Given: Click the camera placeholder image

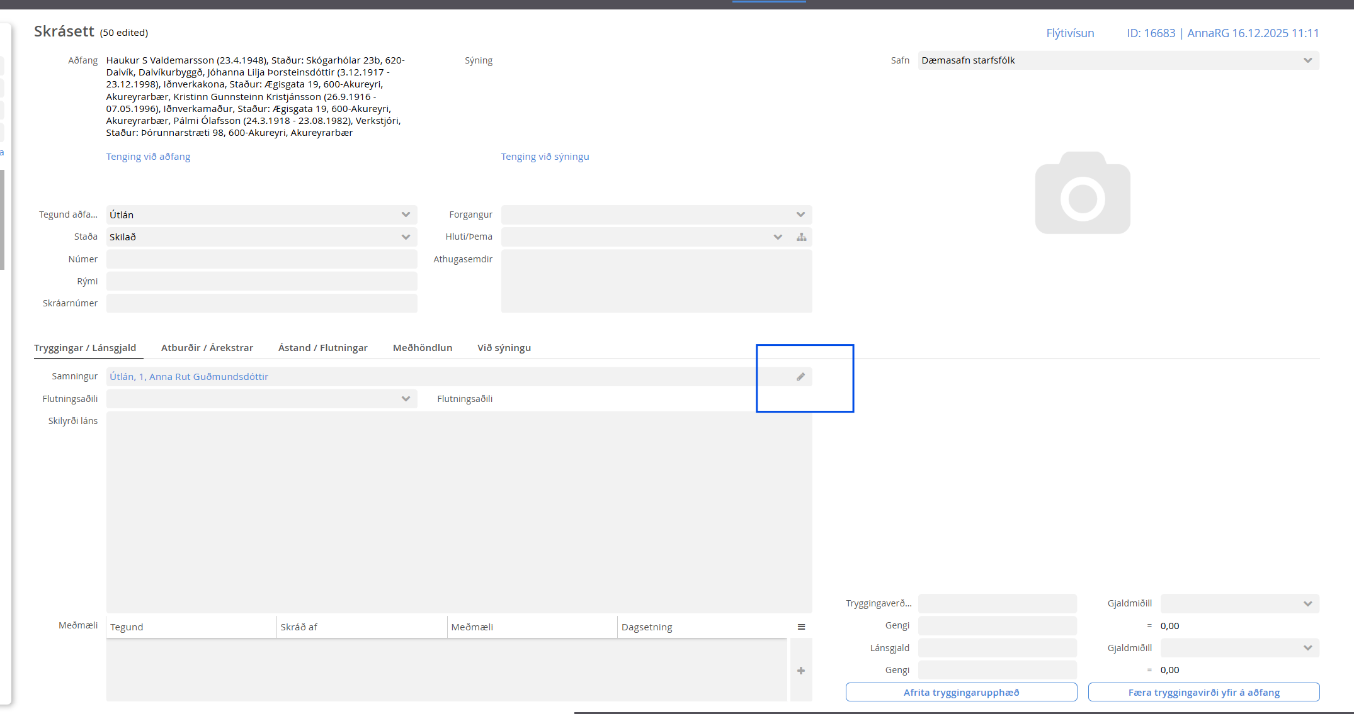Looking at the screenshot, I should tap(1082, 193).
